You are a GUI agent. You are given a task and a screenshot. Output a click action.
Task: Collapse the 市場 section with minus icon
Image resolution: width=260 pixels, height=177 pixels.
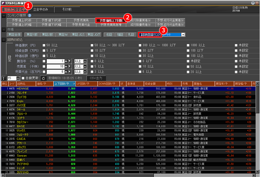click(x=3, y=29)
